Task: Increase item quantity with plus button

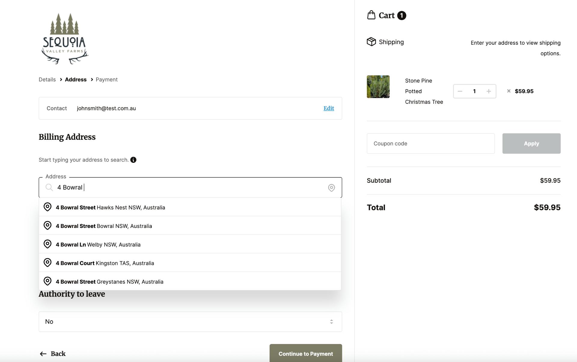Action: (x=488, y=91)
